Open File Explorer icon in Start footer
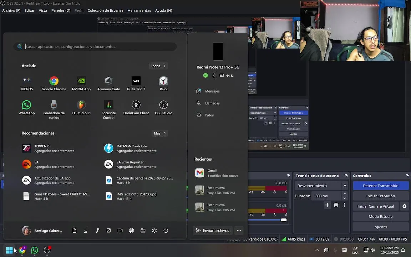This screenshot has width=411, height=257. (143, 231)
